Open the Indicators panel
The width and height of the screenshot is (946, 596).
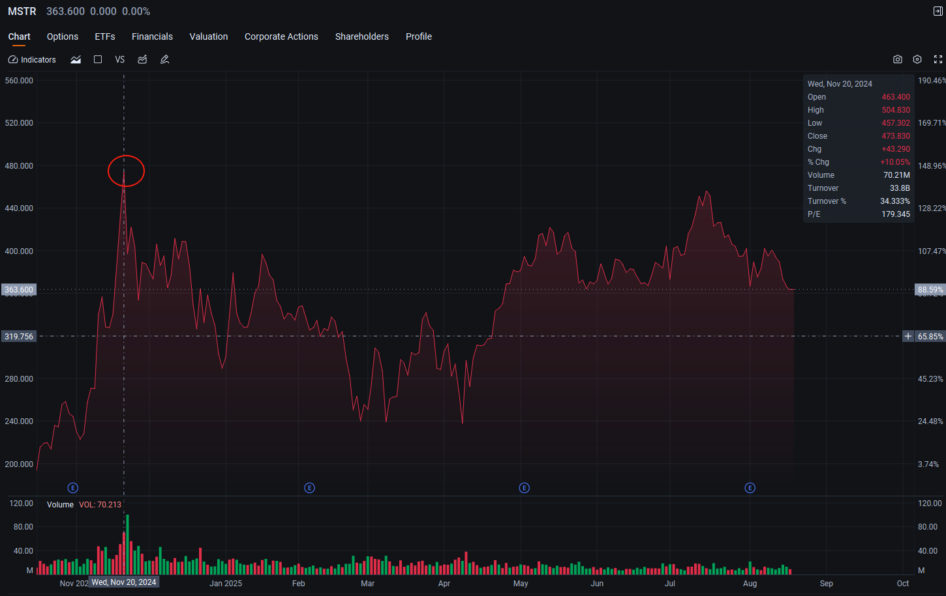pos(32,59)
